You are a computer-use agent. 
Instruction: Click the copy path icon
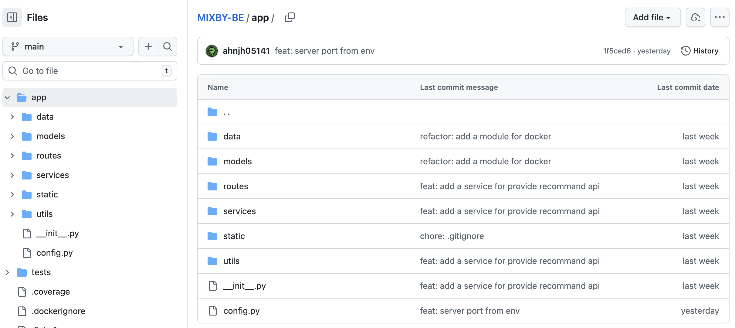[290, 17]
